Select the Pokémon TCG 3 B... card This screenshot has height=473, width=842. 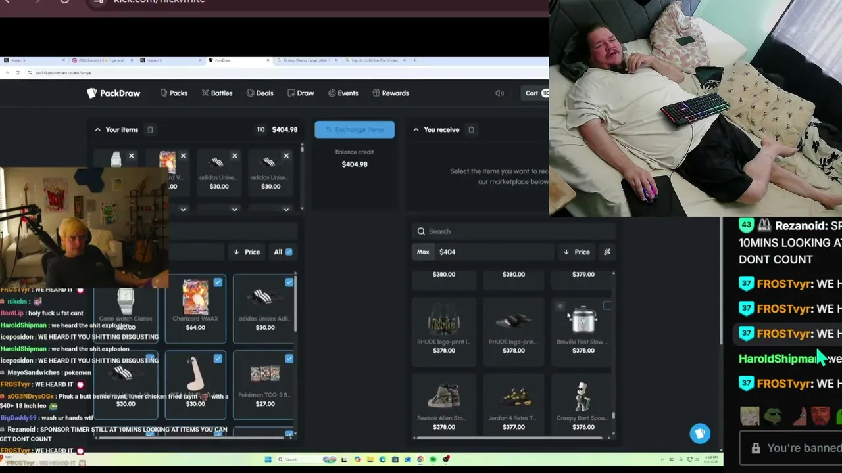click(x=264, y=385)
